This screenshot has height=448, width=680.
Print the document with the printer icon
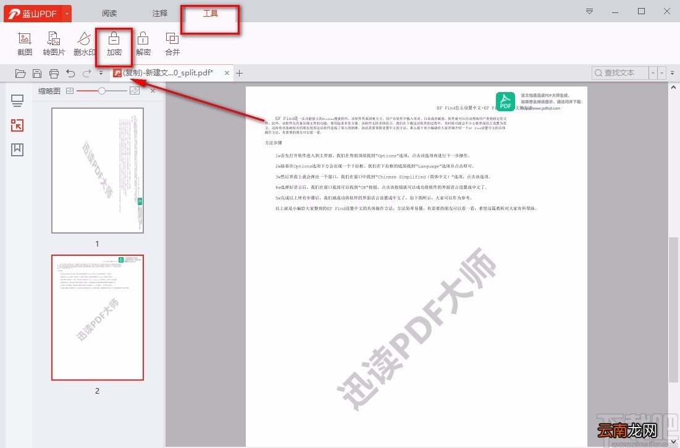click(54, 74)
